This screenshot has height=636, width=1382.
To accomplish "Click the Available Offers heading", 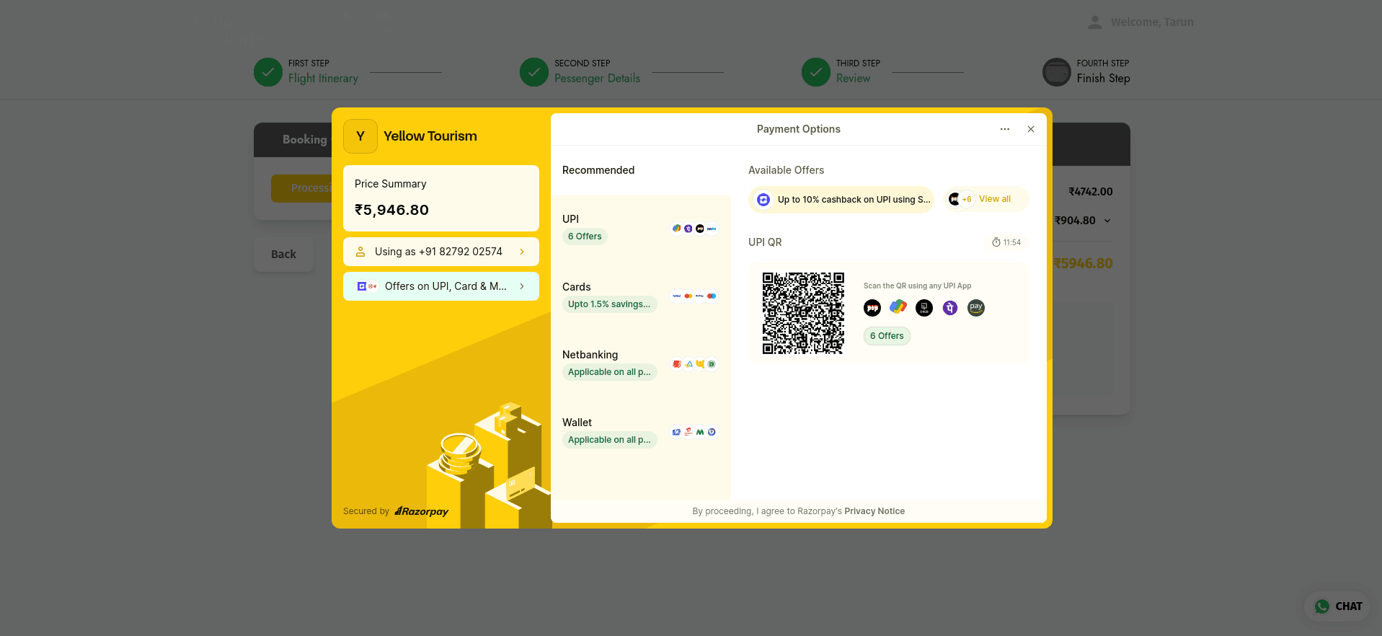I will coord(786,170).
